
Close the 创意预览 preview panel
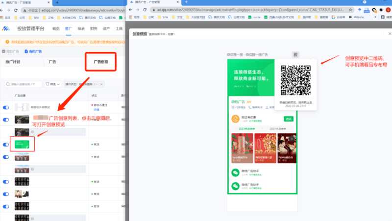click(x=390, y=34)
